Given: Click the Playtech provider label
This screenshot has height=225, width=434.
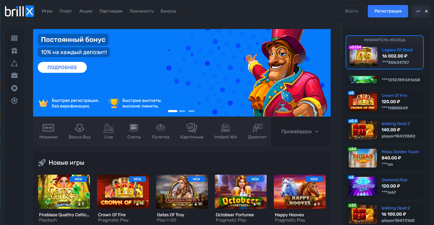Looking at the screenshot, I should 48,220.
